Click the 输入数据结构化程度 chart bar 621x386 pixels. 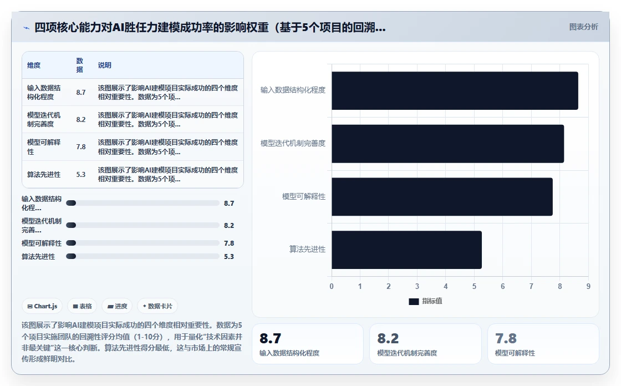[x=455, y=91]
